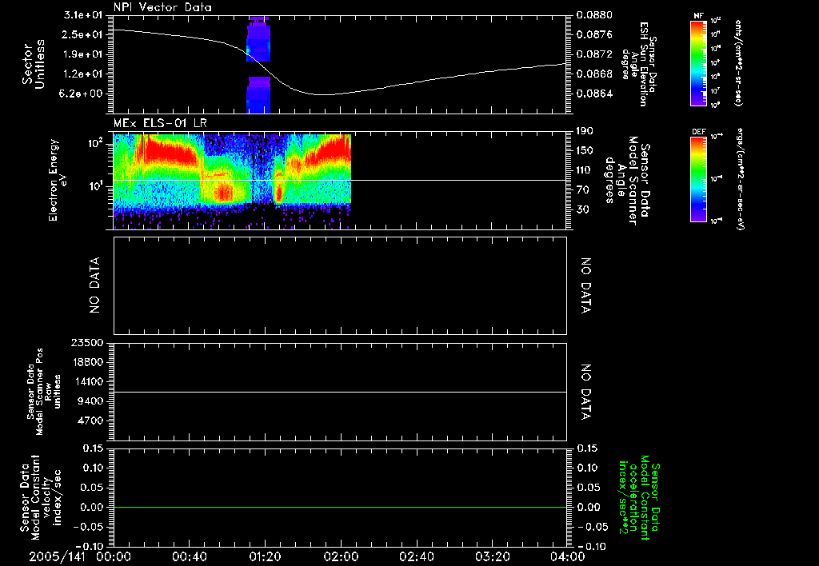This screenshot has width=819, height=566.
Task: Click the white sun elevation curve minimum
Action: [x=324, y=94]
